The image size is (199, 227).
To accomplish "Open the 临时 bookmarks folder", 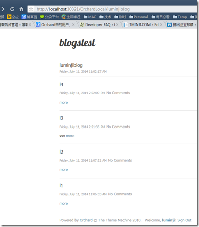I will (x=120, y=17).
